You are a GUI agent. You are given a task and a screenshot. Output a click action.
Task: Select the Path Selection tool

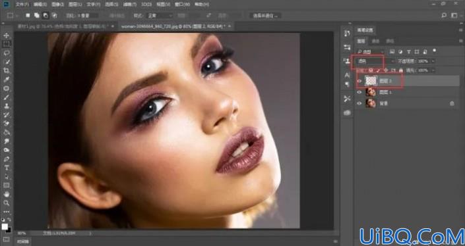[6, 176]
